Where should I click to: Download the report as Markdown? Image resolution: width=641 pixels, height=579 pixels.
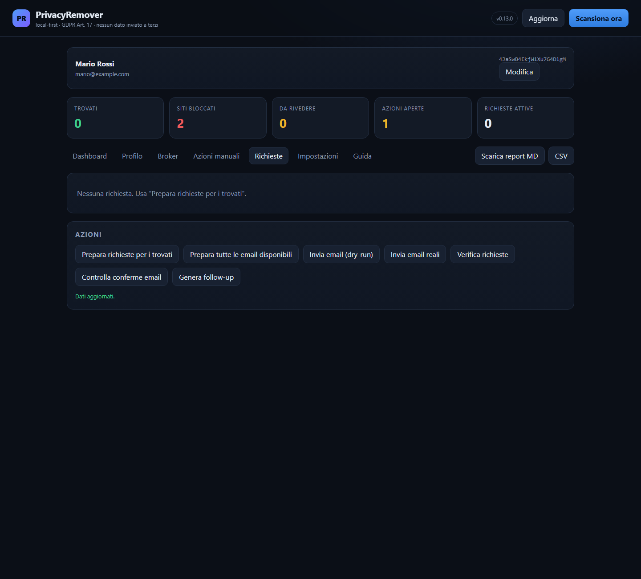[x=510, y=156]
